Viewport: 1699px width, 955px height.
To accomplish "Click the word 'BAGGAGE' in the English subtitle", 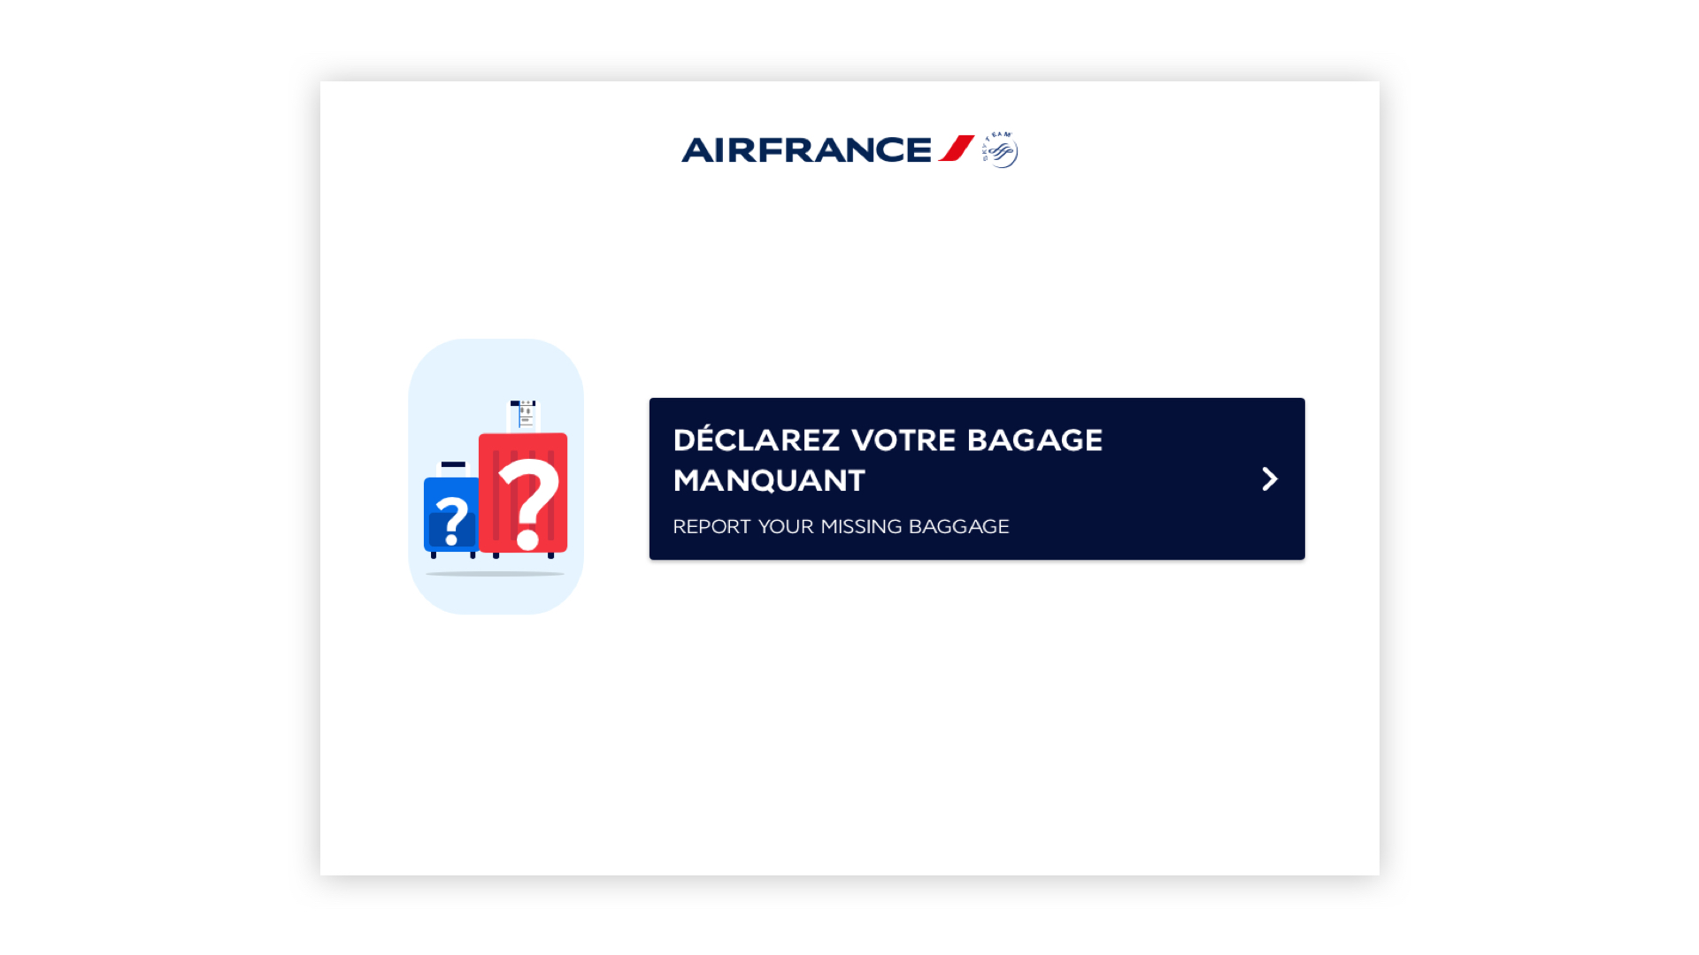I will [x=958, y=526].
